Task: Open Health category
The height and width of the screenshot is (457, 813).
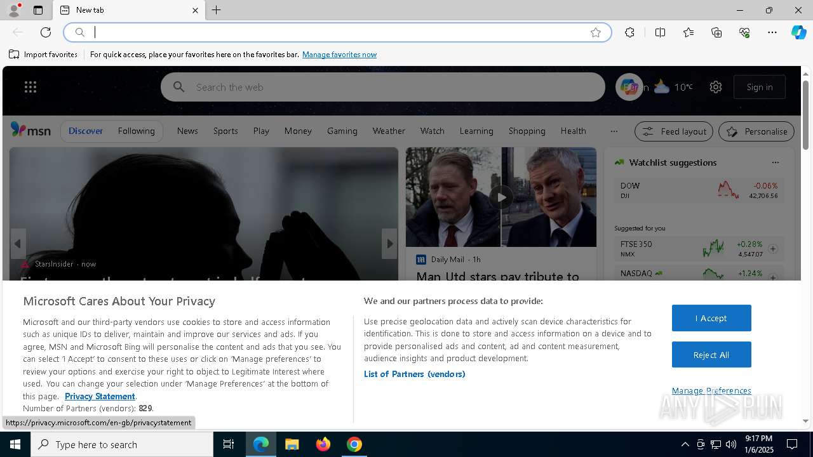Action: pyautogui.click(x=573, y=131)
